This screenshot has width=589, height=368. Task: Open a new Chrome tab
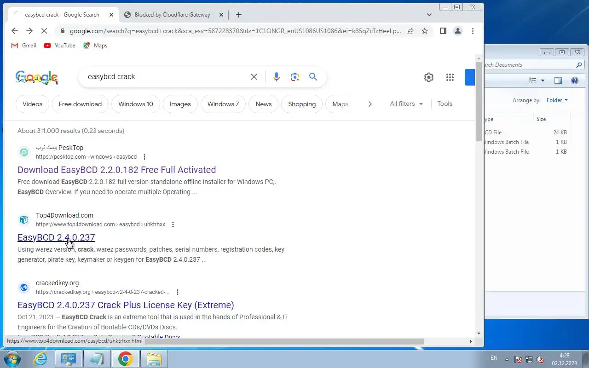pyautogui.click(x=238, y=15)
